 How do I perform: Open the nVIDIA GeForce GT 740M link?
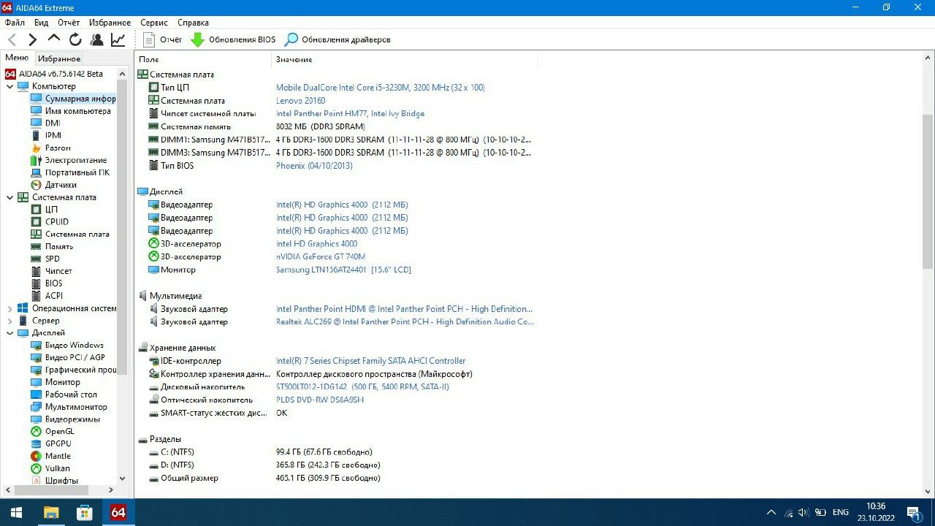tap(320, 257)
